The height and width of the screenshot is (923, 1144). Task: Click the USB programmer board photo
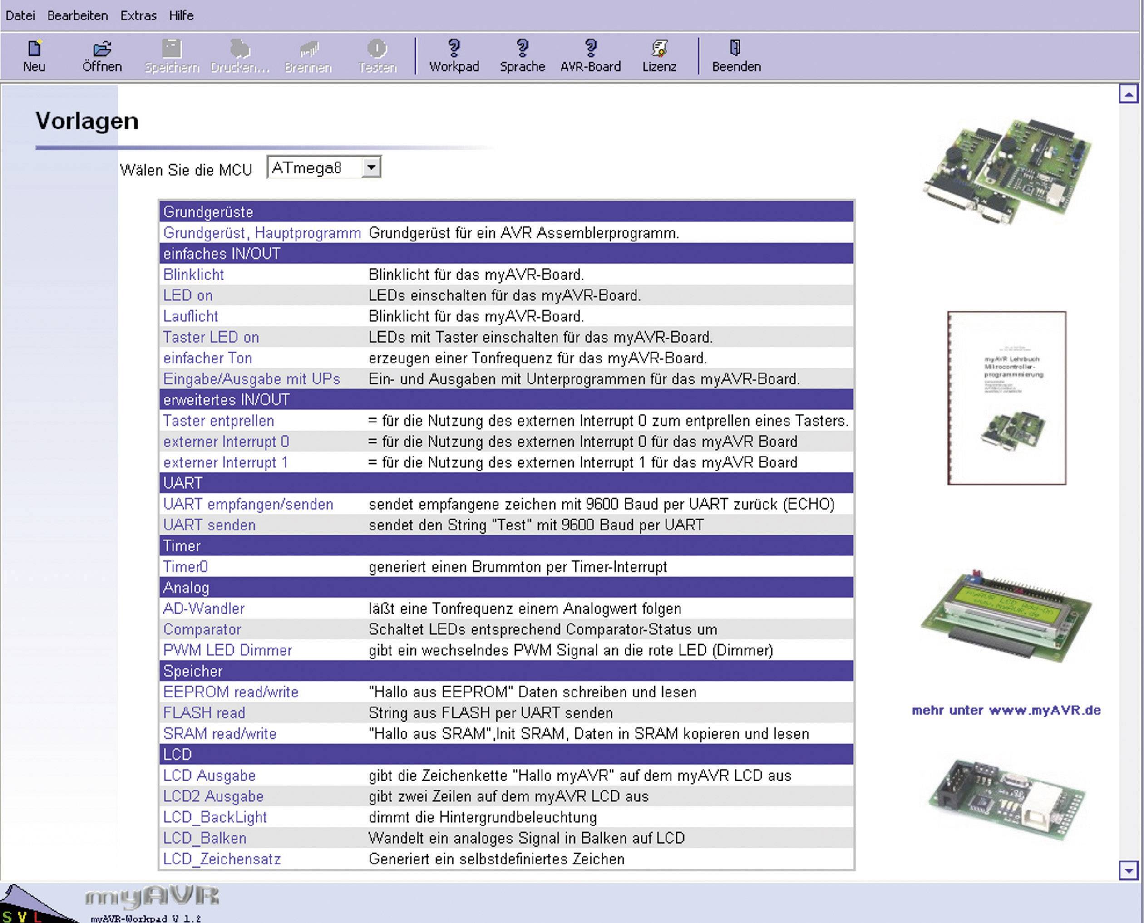(1006, 800)
